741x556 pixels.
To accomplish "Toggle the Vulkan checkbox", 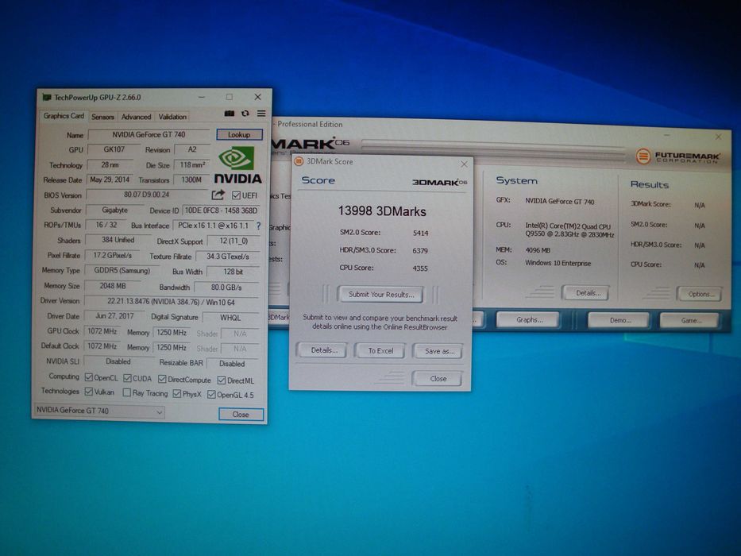I will (88, 392).
